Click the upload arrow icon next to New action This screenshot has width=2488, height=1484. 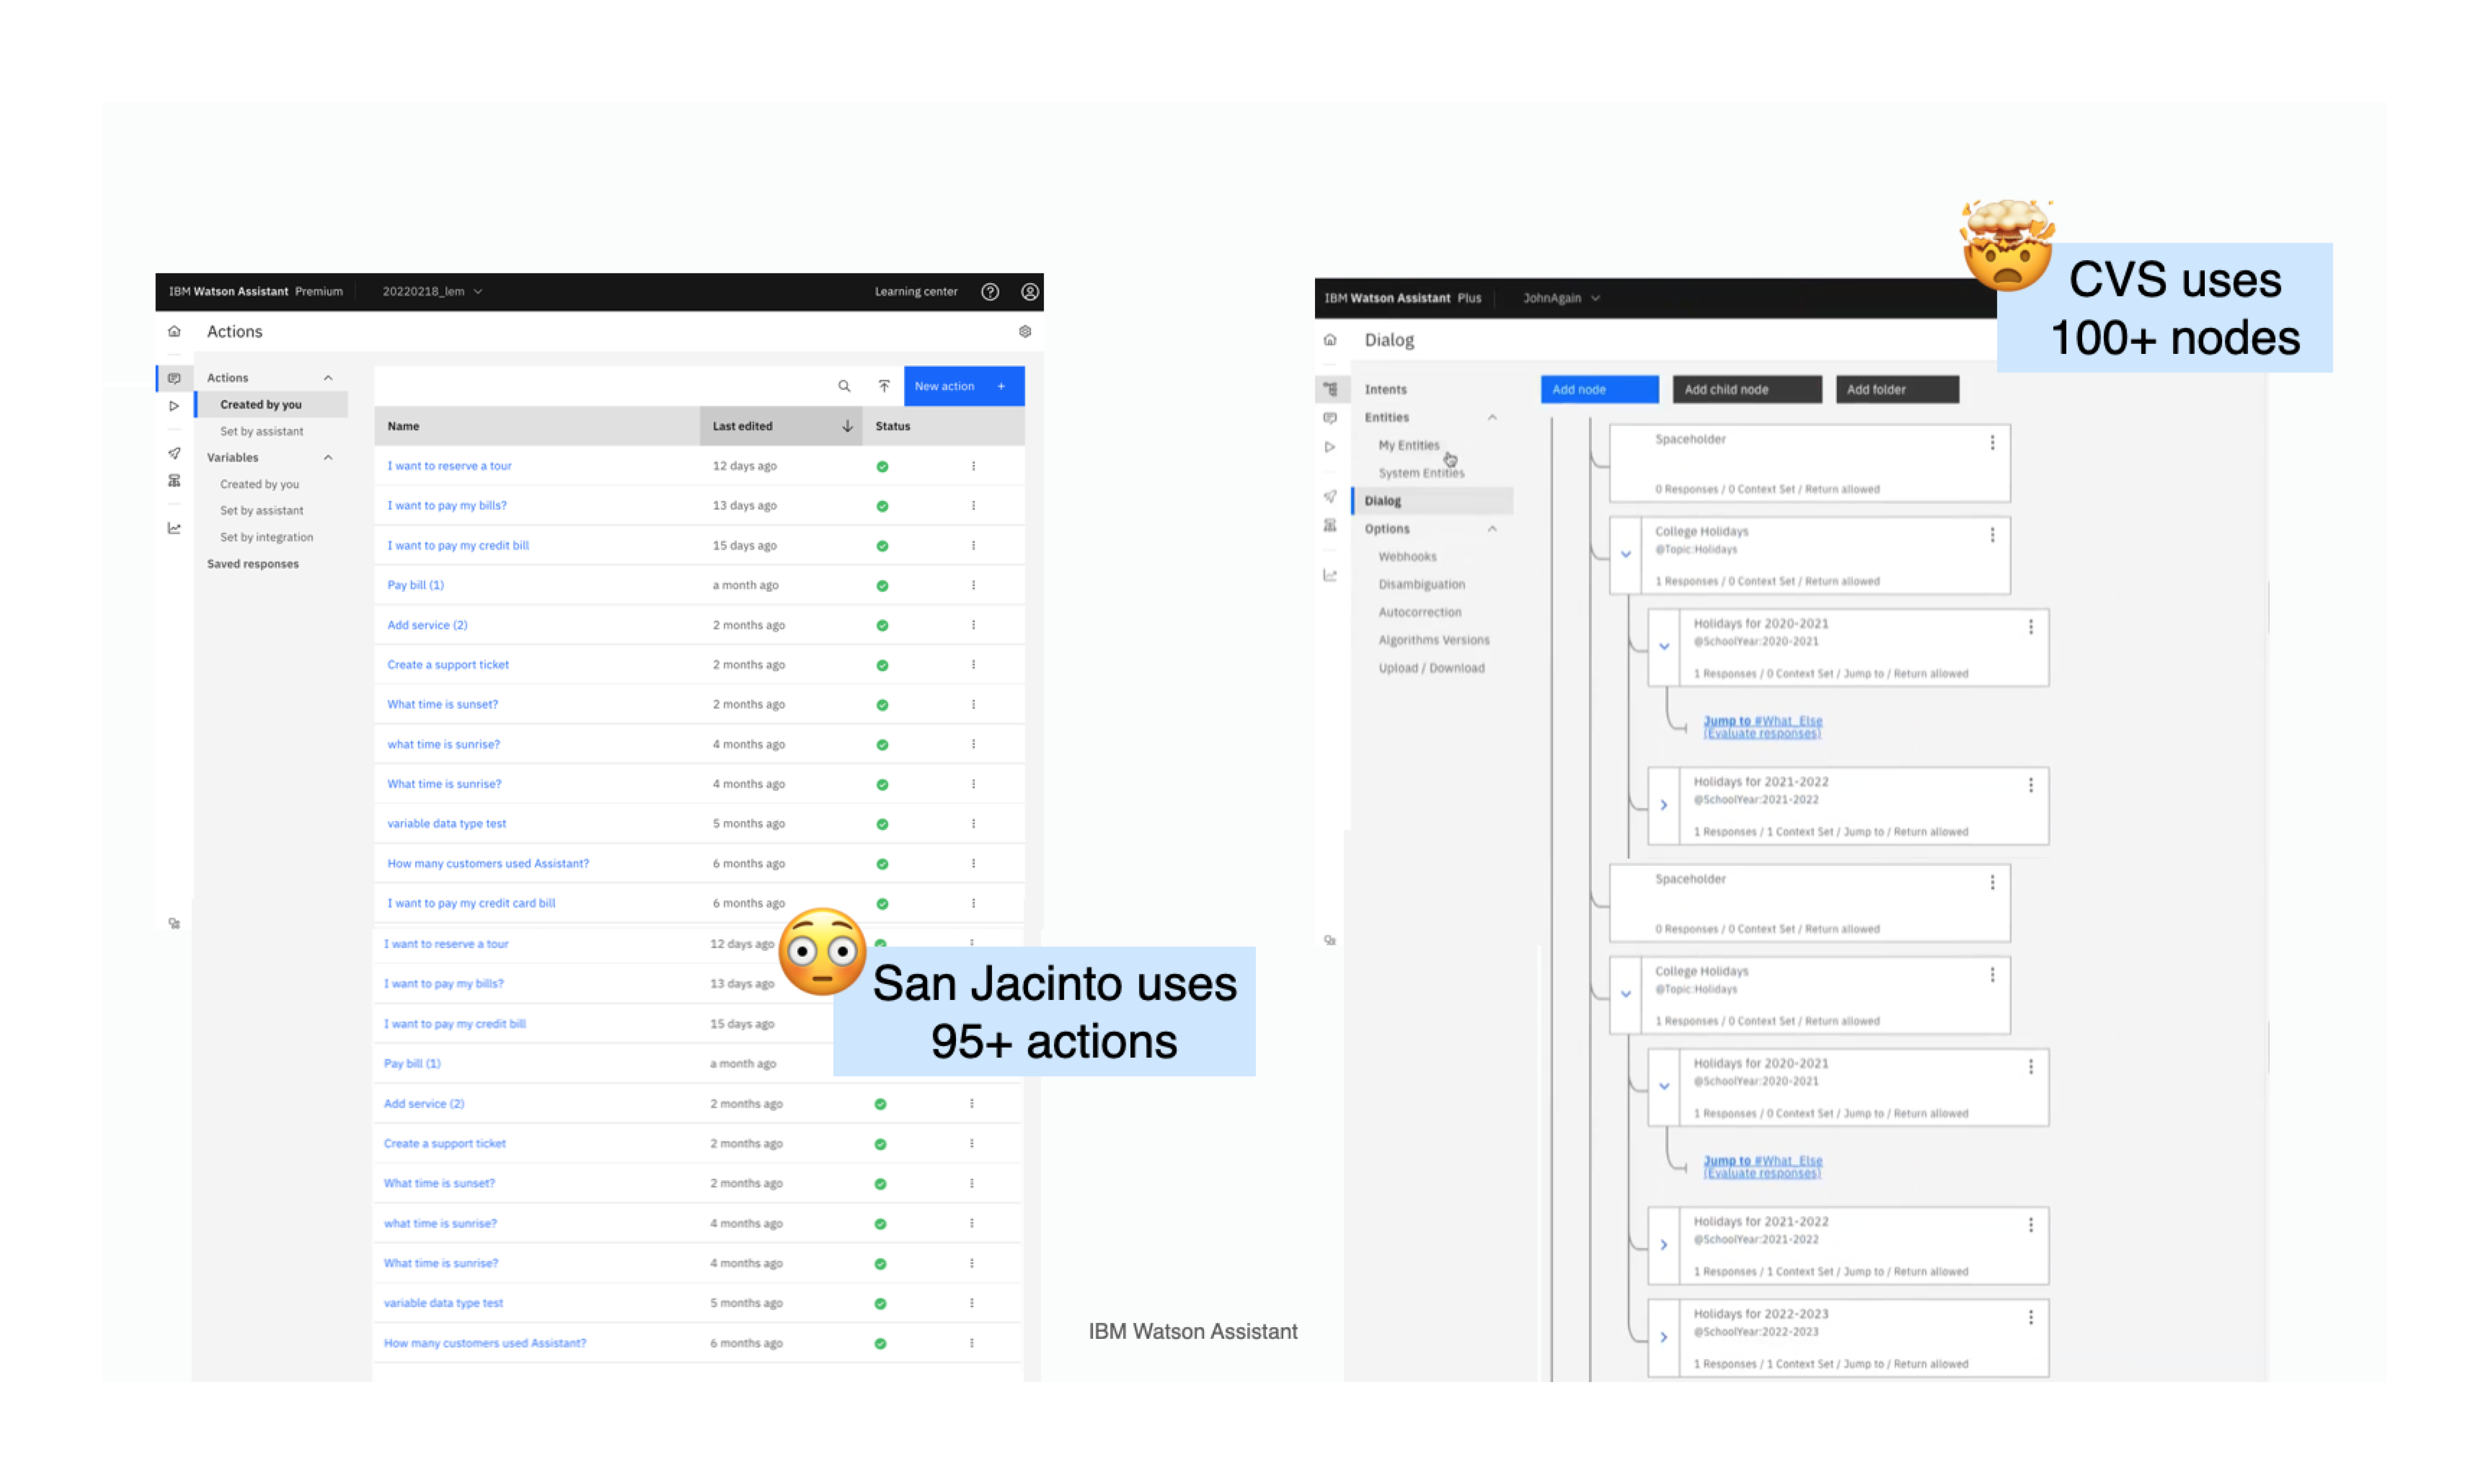[884, 386]
